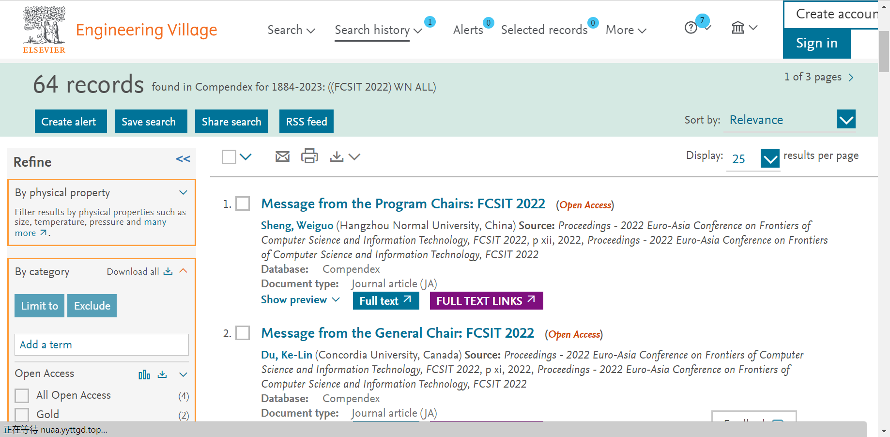The height and width of the screenshot is (437, 890).
Task: Click the Engineering Village home link
Action: pyautogui.click(x=147, y=30)
